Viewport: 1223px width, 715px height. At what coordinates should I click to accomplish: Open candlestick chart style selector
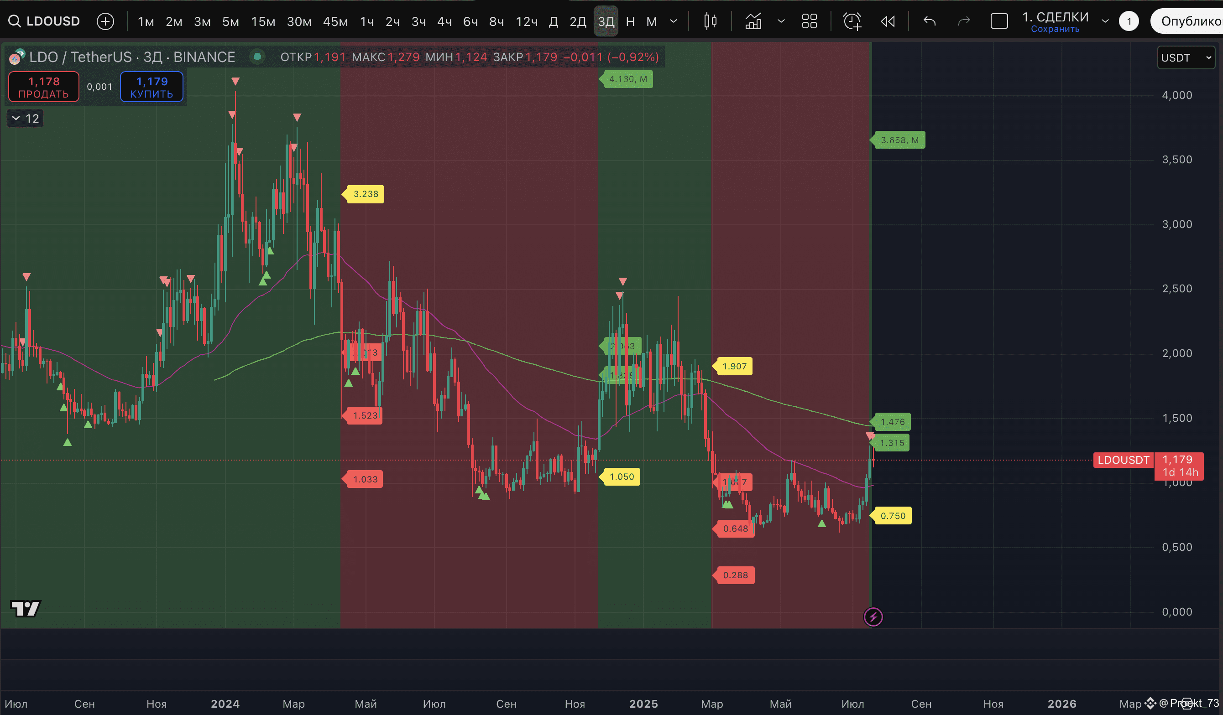pyautogui.click(x=710, y=21)
